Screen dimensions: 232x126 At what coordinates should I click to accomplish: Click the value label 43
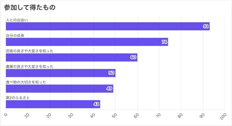(96, 104)
